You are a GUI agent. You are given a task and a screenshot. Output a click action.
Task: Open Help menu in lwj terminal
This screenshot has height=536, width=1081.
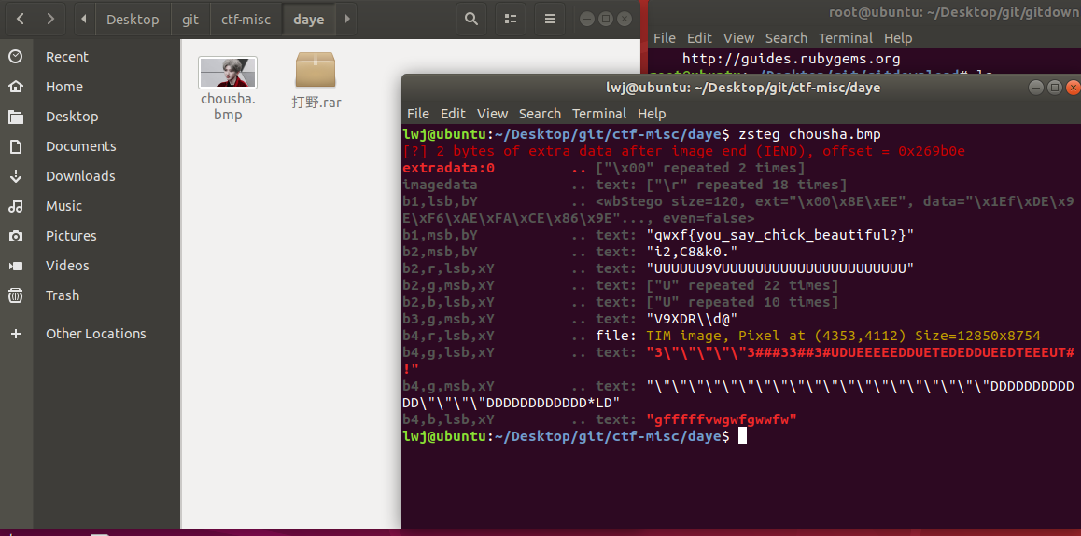652,114
